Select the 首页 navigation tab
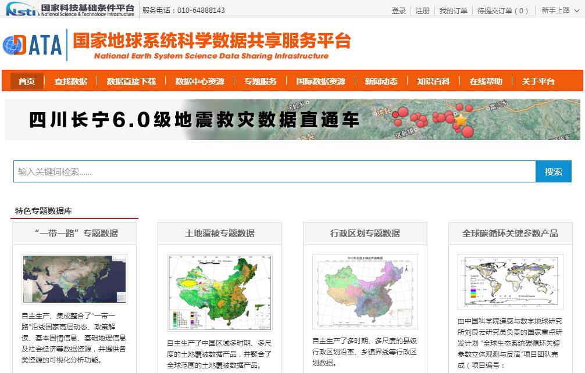 [x=27, y=81]
